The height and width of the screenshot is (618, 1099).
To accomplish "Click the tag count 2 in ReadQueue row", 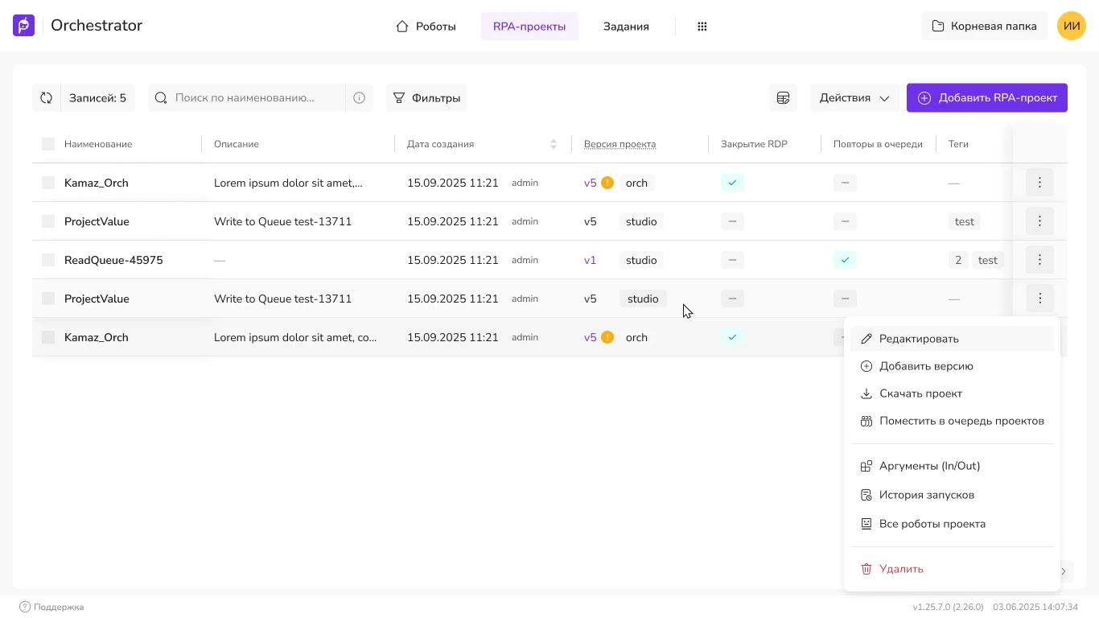I will coord(958,260).
